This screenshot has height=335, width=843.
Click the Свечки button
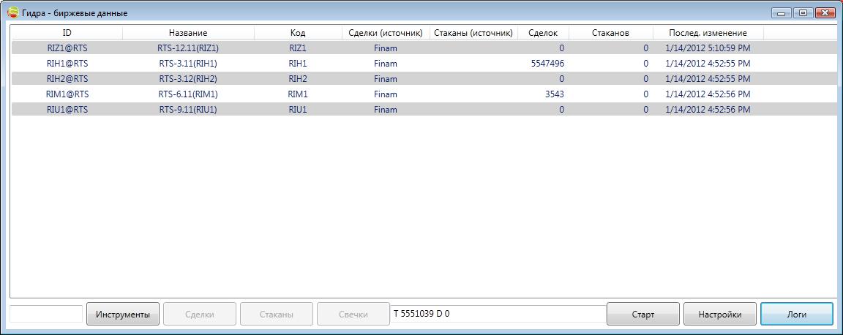pos(353,314)
